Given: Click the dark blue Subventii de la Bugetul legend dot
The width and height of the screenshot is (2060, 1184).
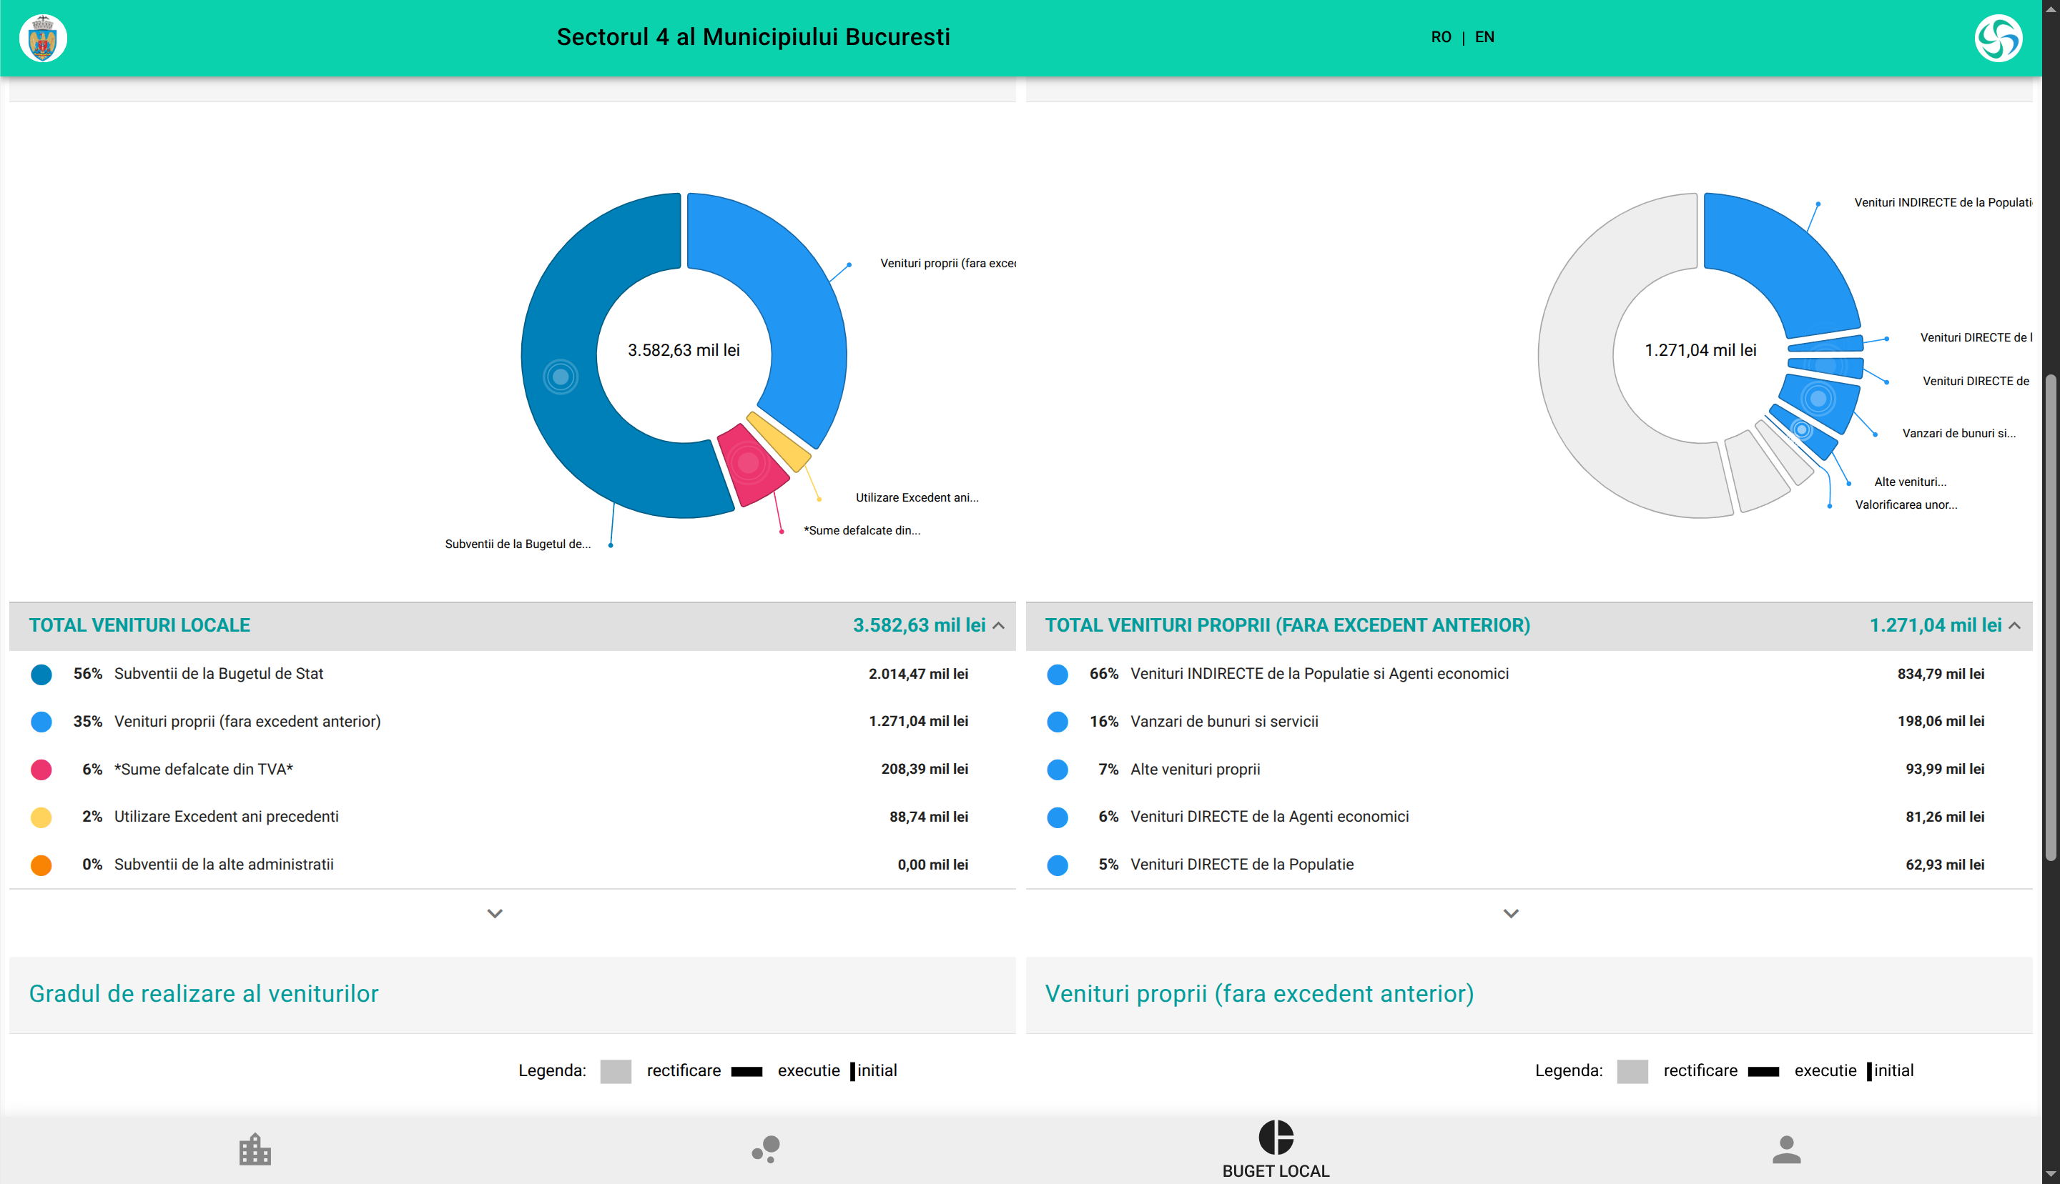Looking at the screenshot, I should pos(41,674).
